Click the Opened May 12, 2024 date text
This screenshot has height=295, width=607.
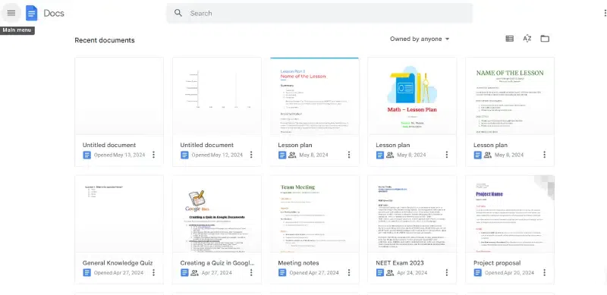point(217,155)
